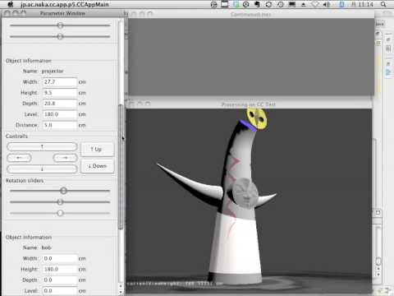Click the blue projector surface near tower top

248,126
